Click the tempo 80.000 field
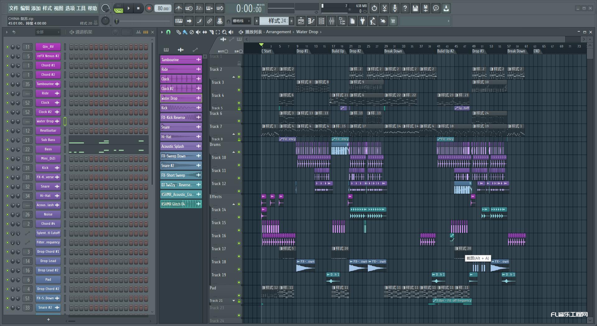Screen dimensions: 597x326 tap(163, 8)
